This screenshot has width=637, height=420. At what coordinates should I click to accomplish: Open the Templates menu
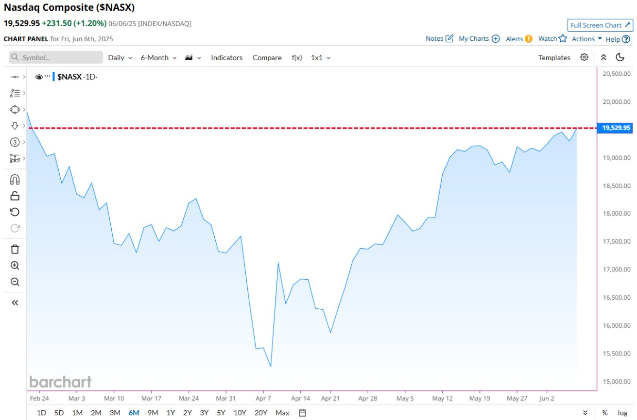pos(554,57)
